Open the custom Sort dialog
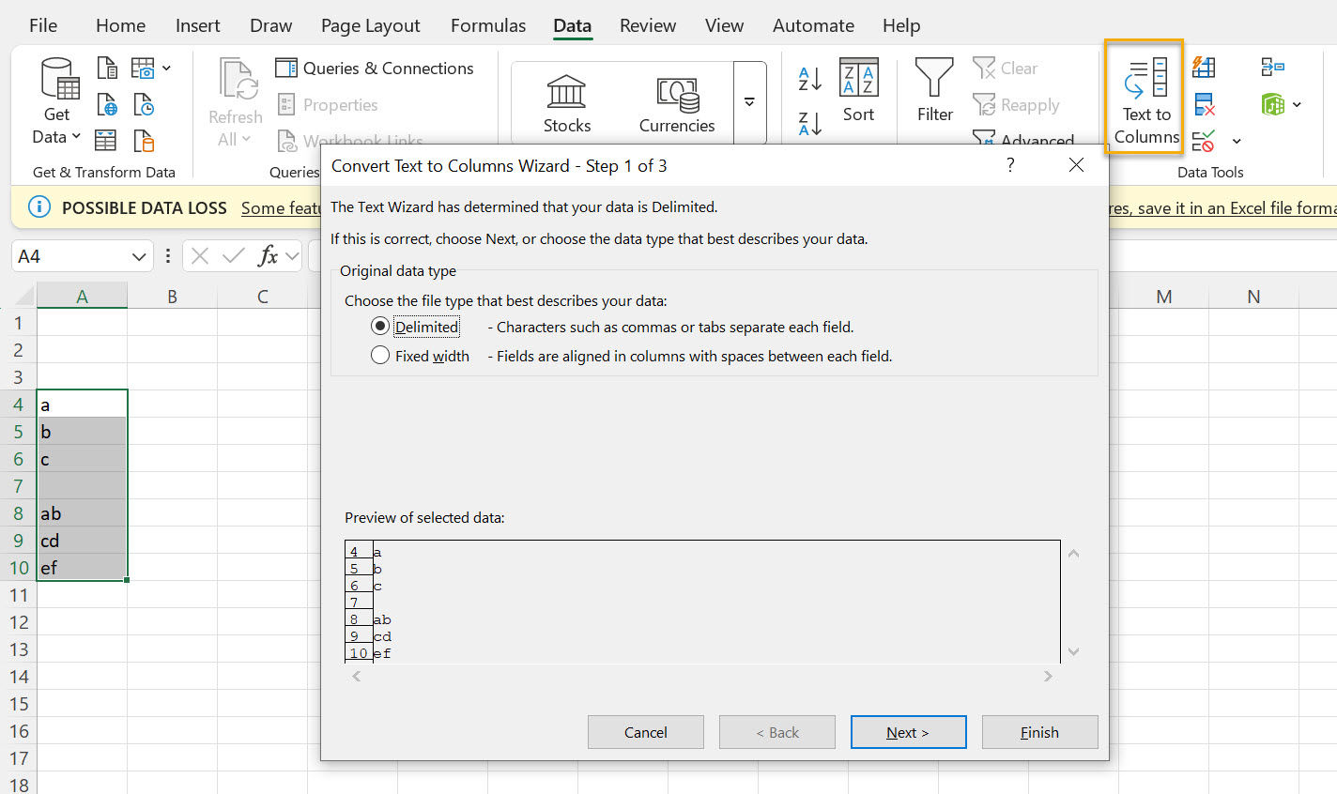Screen dimensions: 1337x794 (858, 90)
